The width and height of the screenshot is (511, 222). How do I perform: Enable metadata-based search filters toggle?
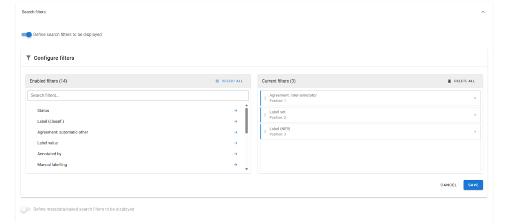point(25,210)
